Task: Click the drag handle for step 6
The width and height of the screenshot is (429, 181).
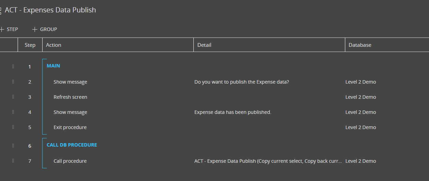Action: pyautogui.click(x=13, y=146)
